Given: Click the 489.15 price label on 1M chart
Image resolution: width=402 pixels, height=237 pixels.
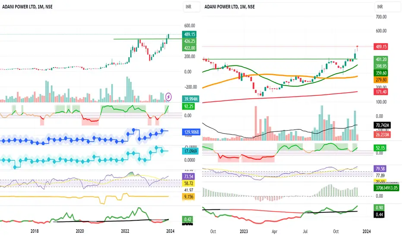Looking at the screenshot, I should [189, 34].
